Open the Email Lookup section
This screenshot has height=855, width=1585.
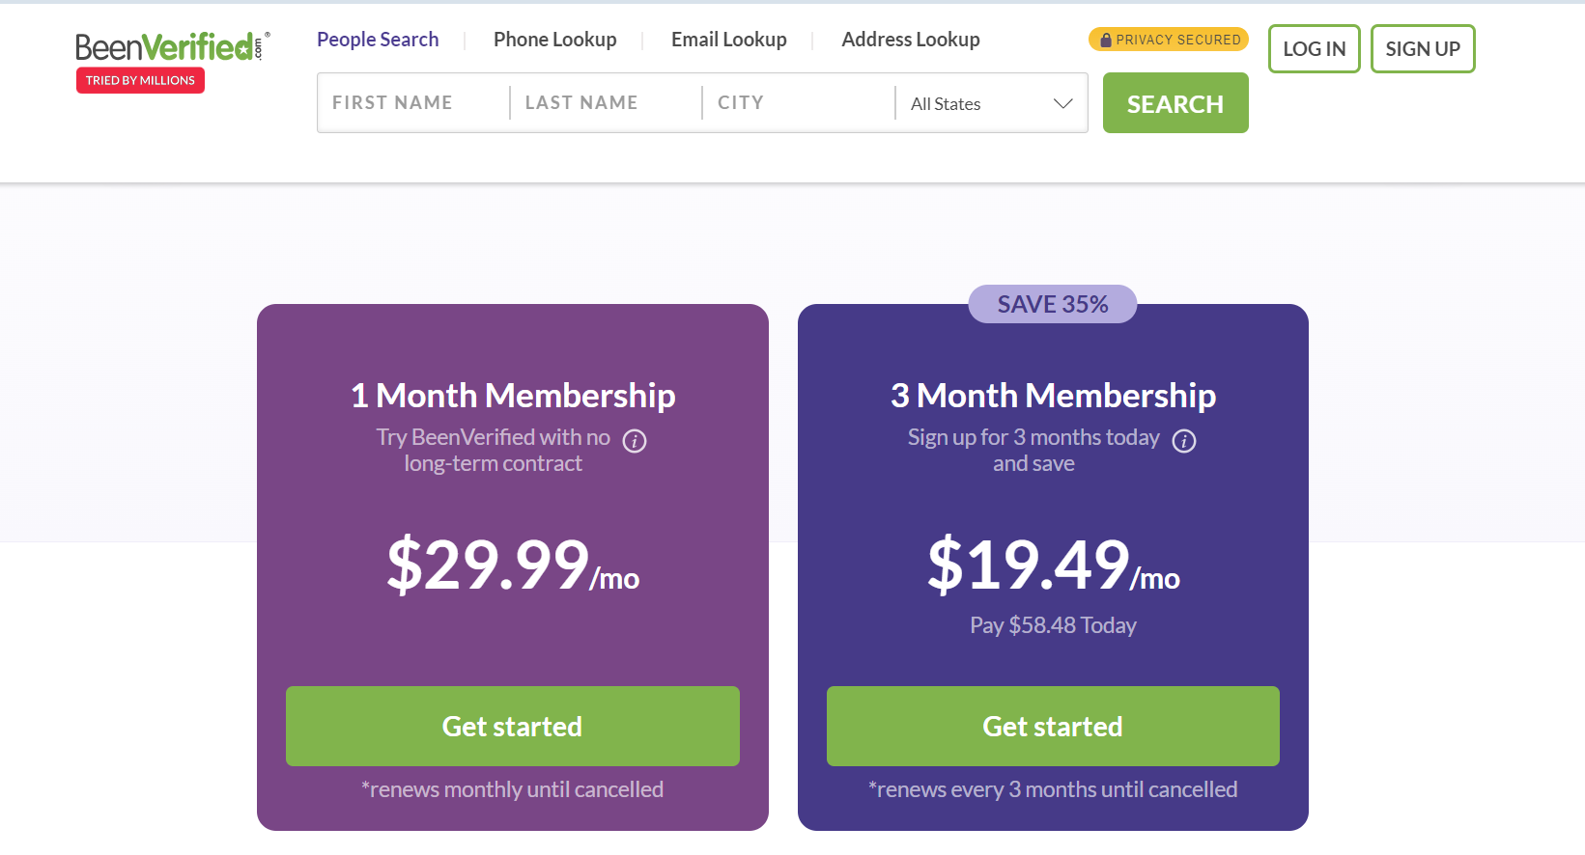[728, 39]
